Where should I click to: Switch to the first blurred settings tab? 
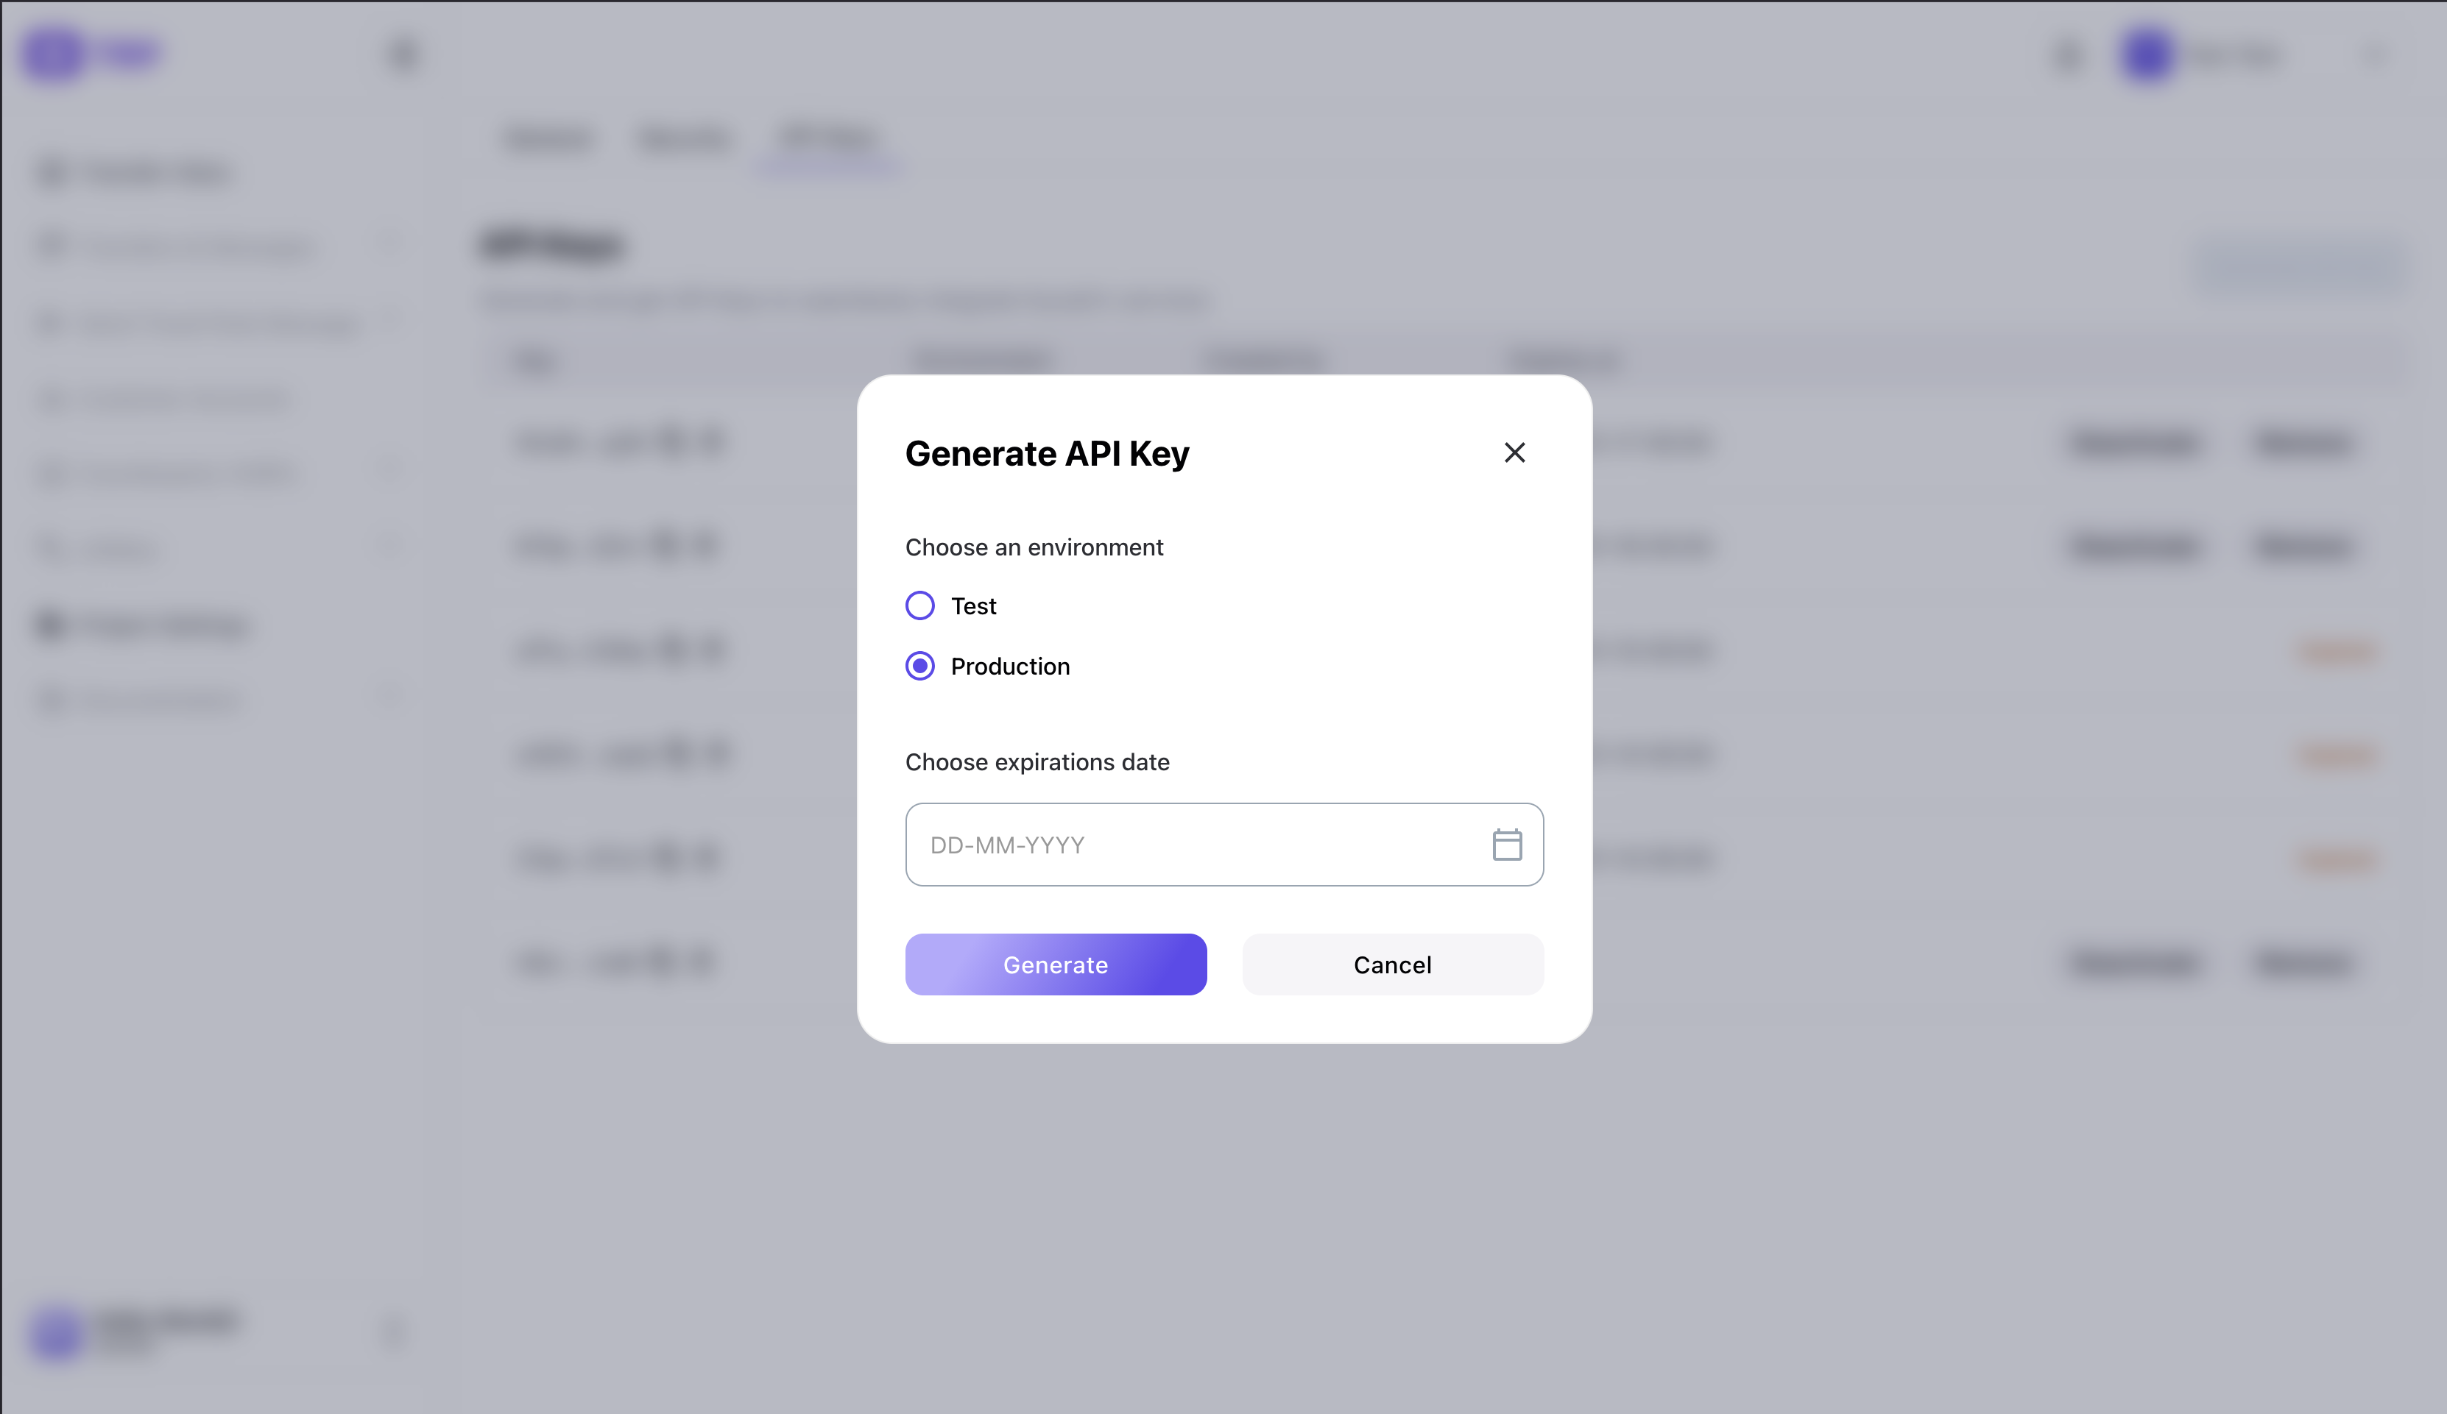click(x=548, y=141)
